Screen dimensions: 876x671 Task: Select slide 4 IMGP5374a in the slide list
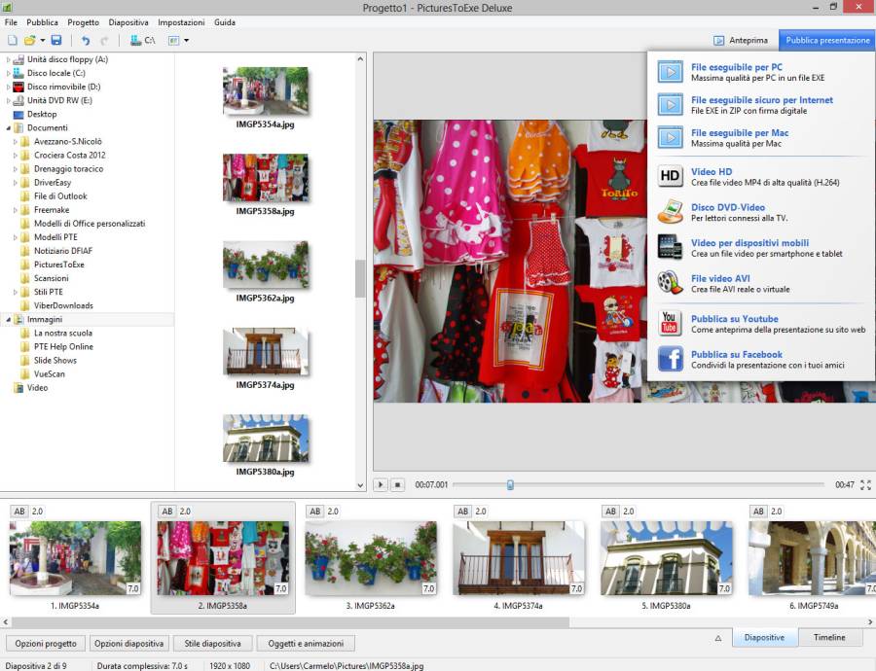pyautogui.click(x=519, y=559)
